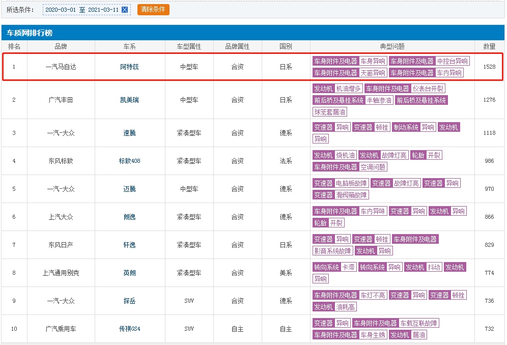This screenshot has height=345, width=507.
Task: Open the 标致408 car series link
Action: point(129,161)
